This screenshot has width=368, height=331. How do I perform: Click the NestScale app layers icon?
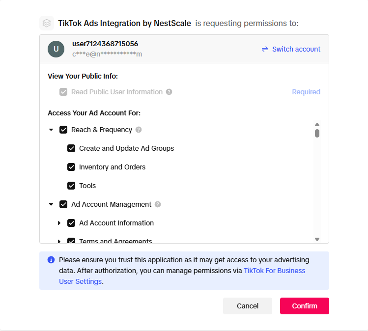pyautogui.click(x=47, y=23)
